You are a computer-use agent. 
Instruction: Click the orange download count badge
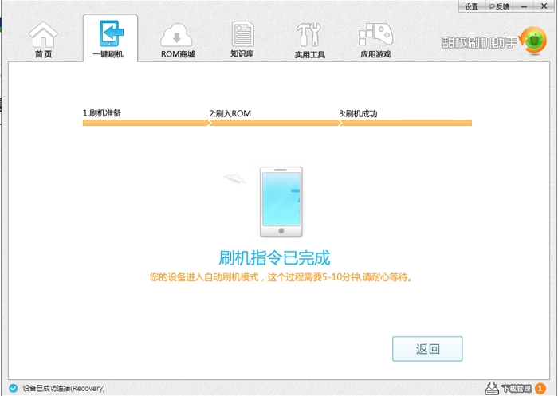540,388
